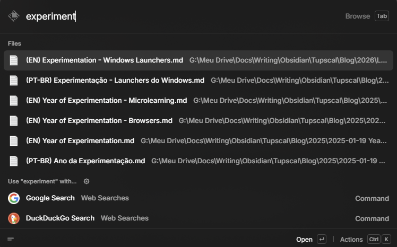Click the Google logo icon
This screenshot has height=247, width=397.
[x=14, y=198]
